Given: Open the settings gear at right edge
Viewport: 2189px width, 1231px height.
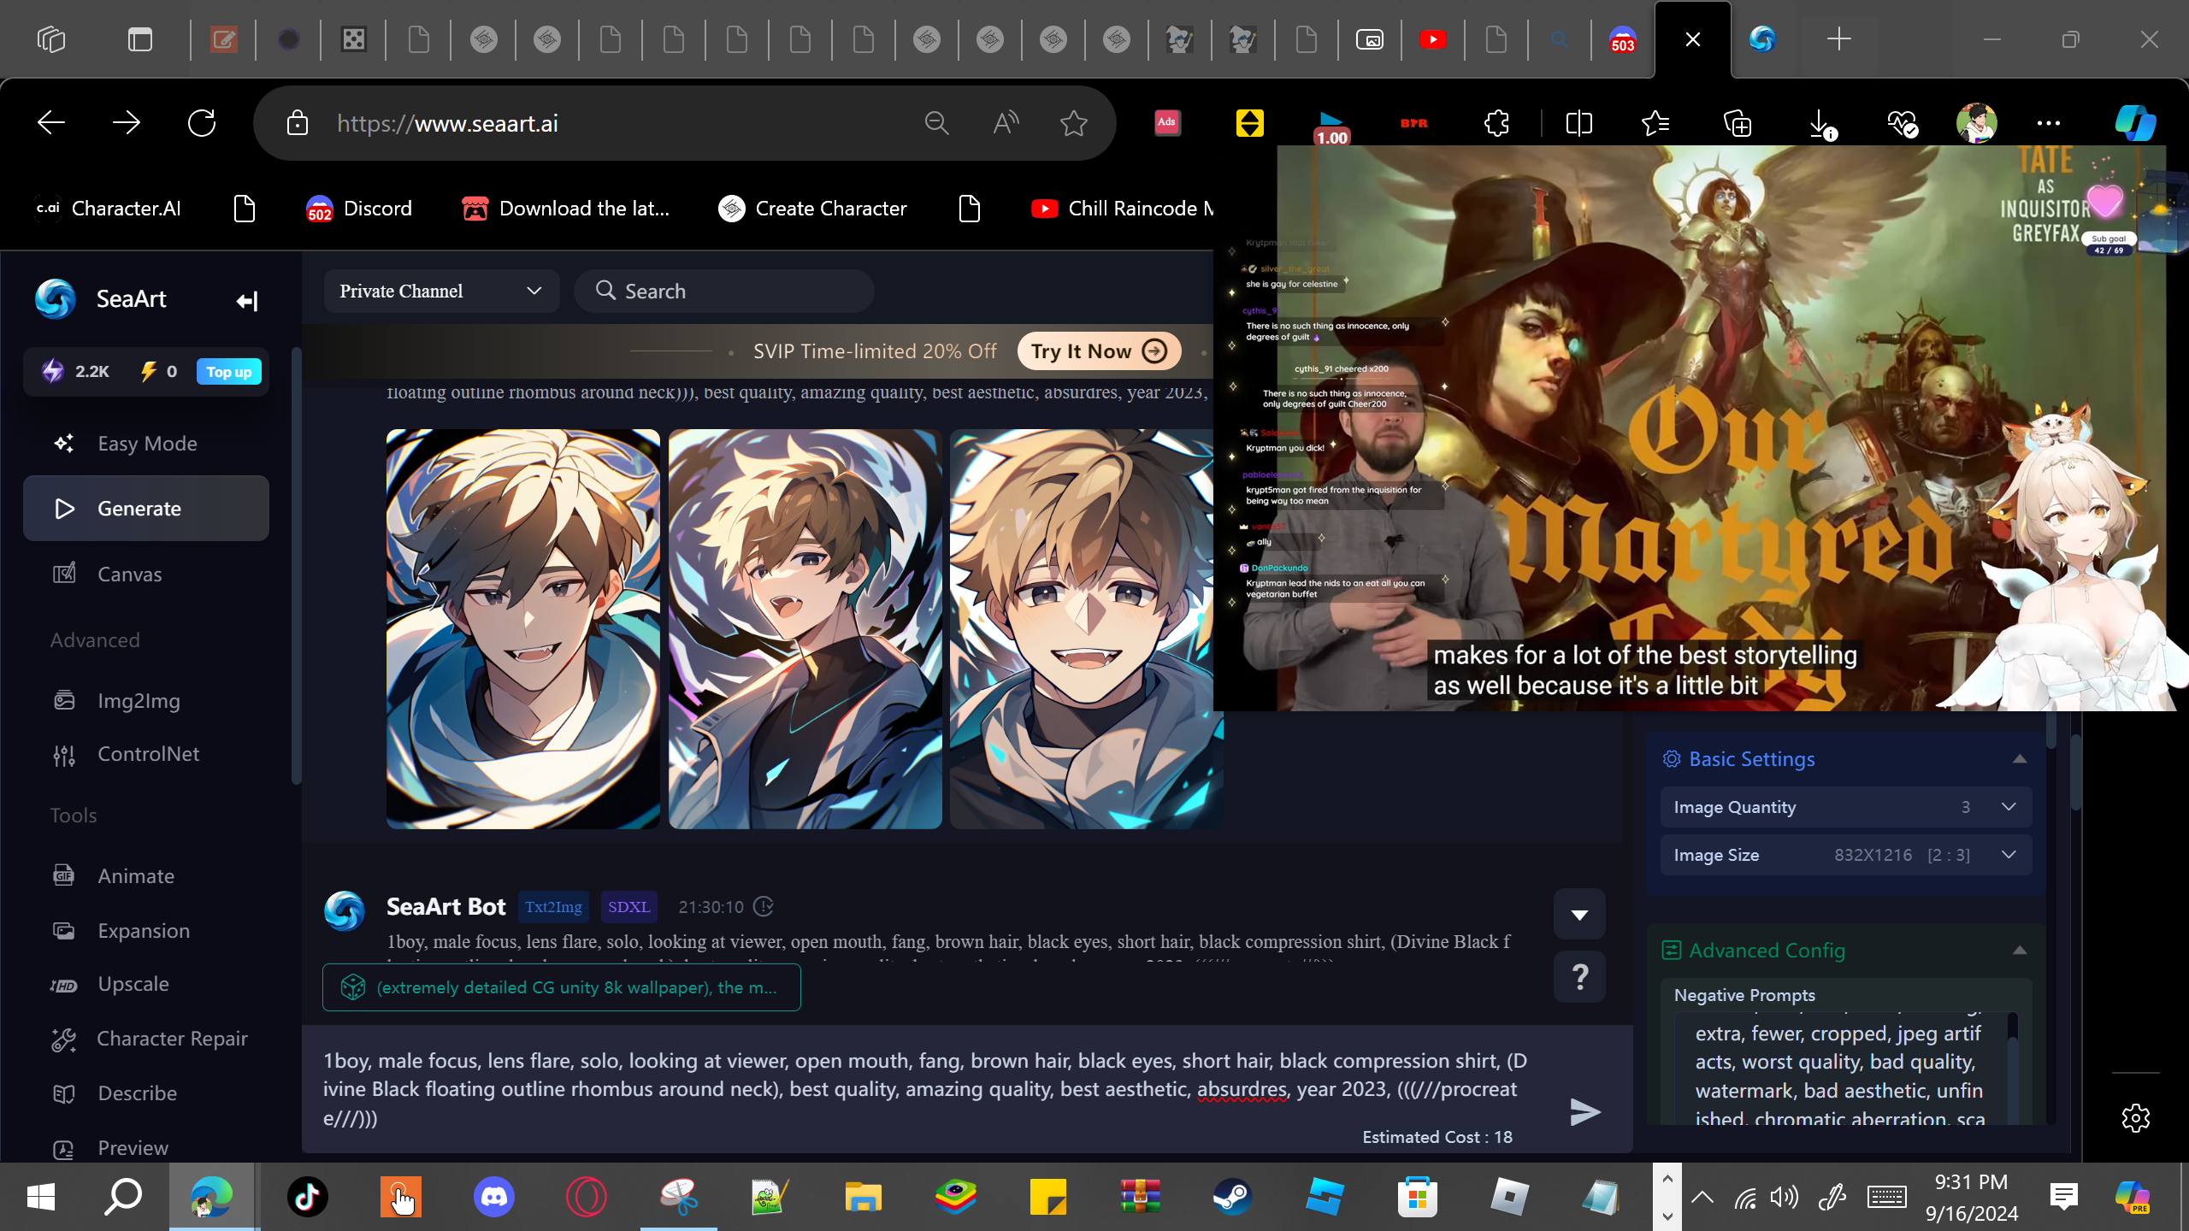Looking at the screenshot, I should pos(2135,1118).
